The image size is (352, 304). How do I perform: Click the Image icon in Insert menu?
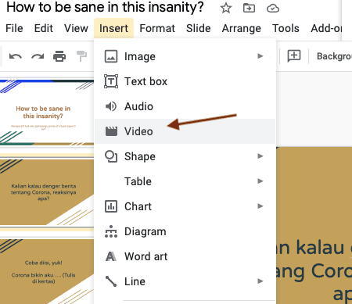pyautogui.click(x=111, y=56)
